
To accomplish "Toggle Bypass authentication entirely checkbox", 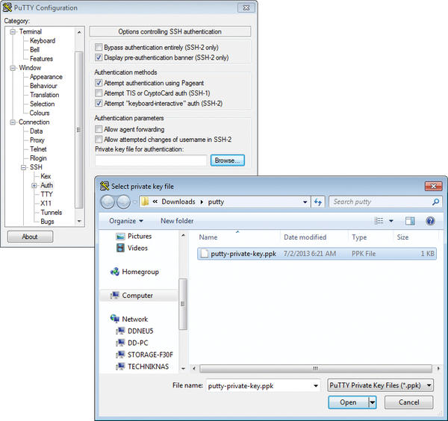I will (99, 47).
